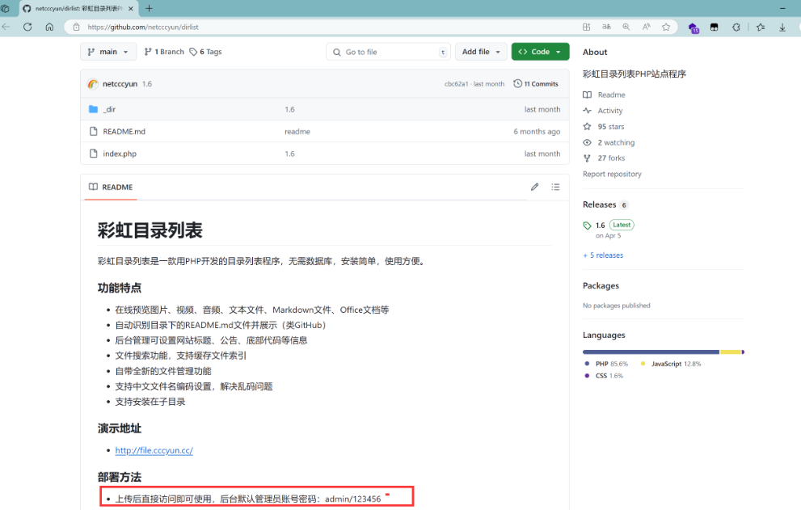Open the + 5 releases link

tap(603, 255)
